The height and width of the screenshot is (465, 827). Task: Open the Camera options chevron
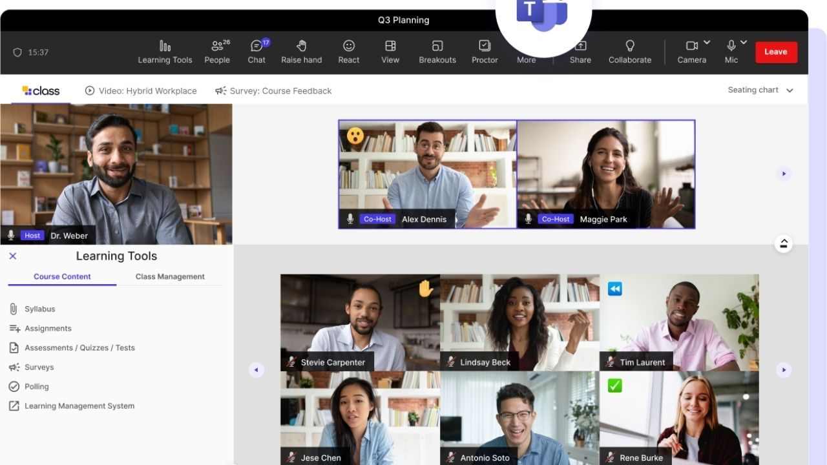coord(707,43)
